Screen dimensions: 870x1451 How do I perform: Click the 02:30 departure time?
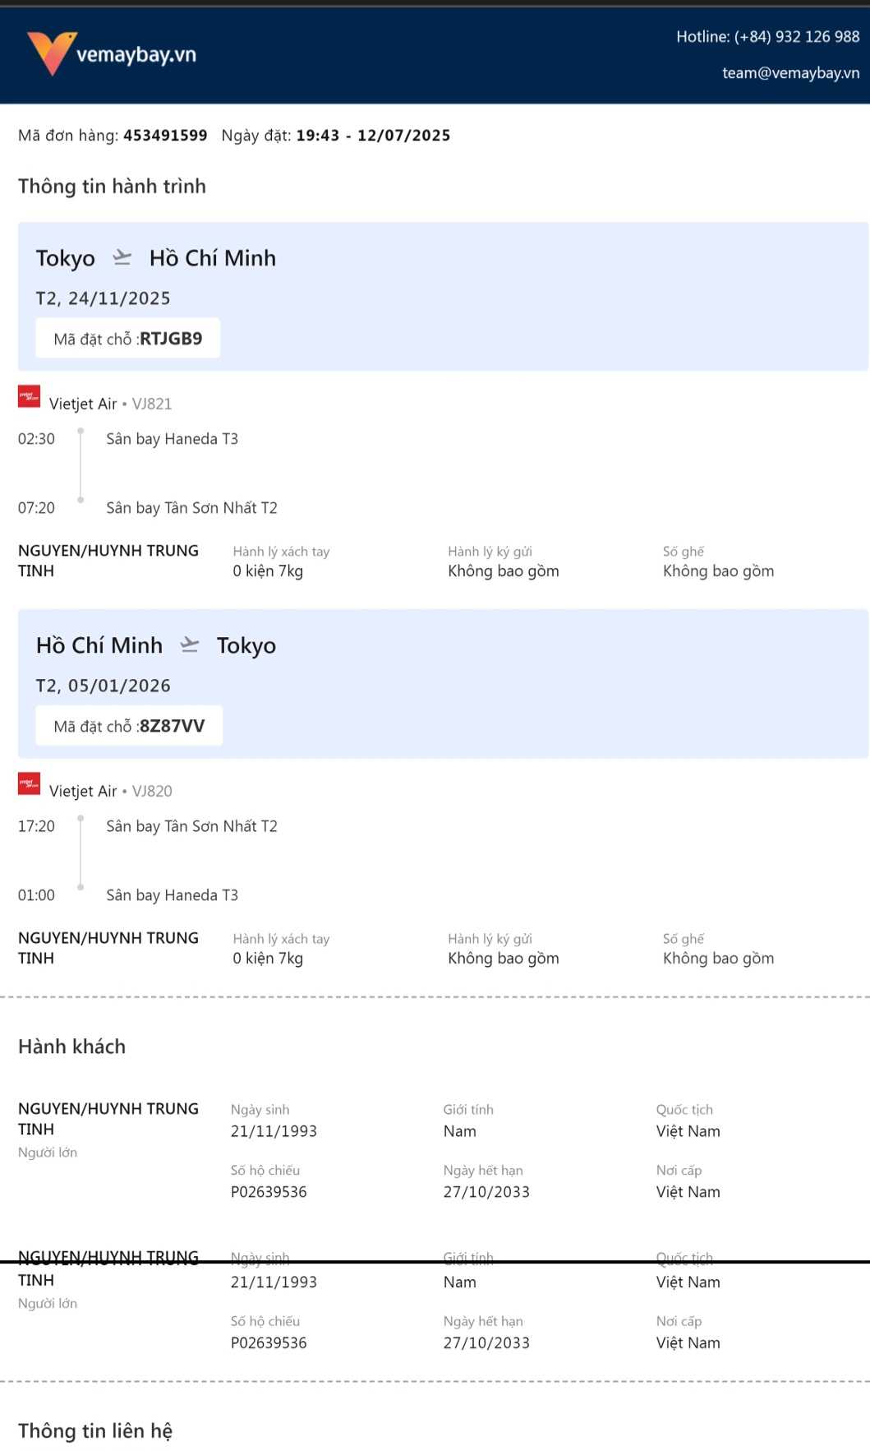tap(37, 439)
